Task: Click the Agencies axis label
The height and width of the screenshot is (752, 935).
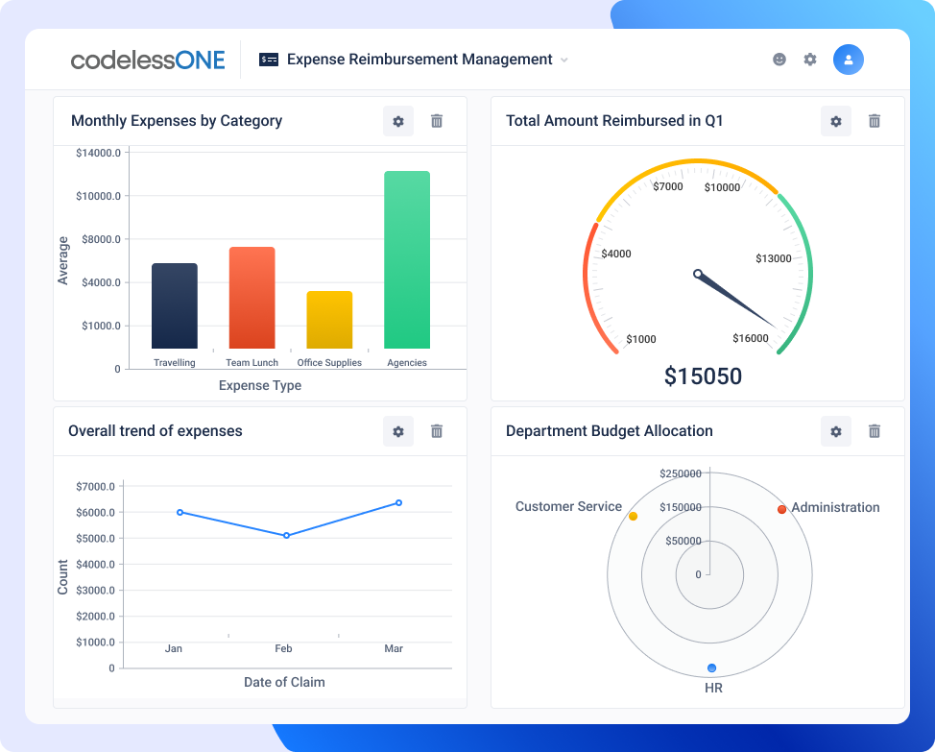Action: (x=407, y=363)
